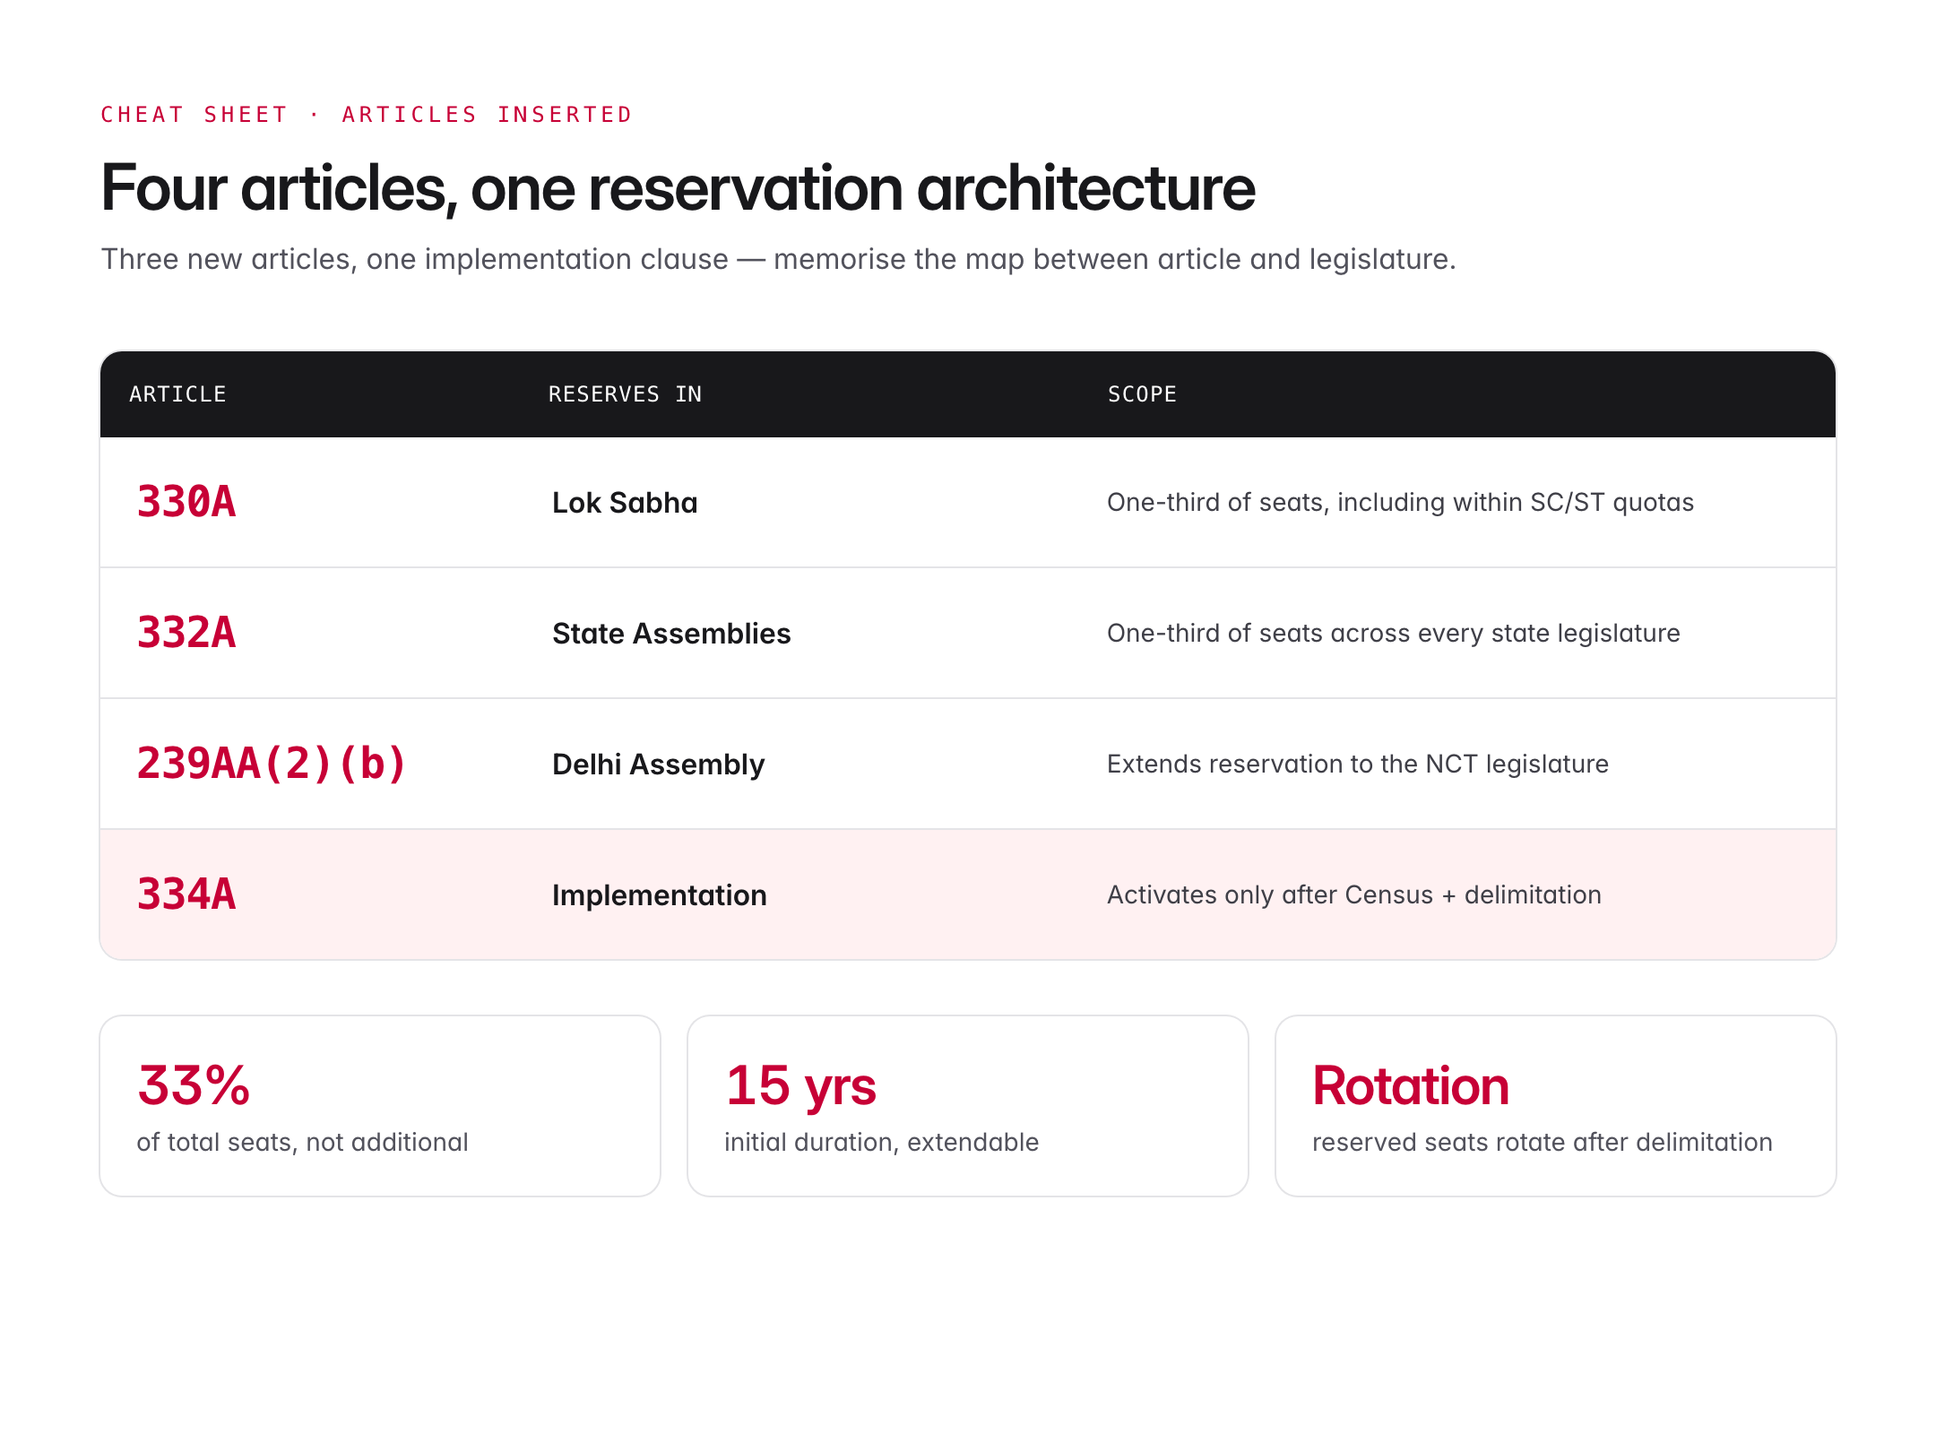Image resolution: width=1936 pixels, height=1434 pixels.
Task: Select the 'Activates only after Census + delimitation' text
Action: [1353, 894]
